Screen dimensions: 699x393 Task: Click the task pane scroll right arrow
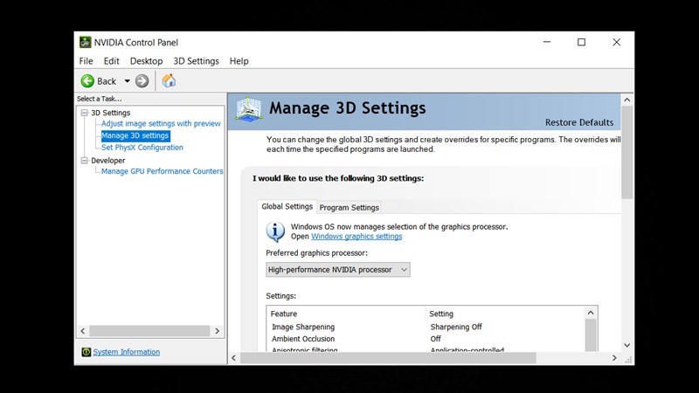217,331
